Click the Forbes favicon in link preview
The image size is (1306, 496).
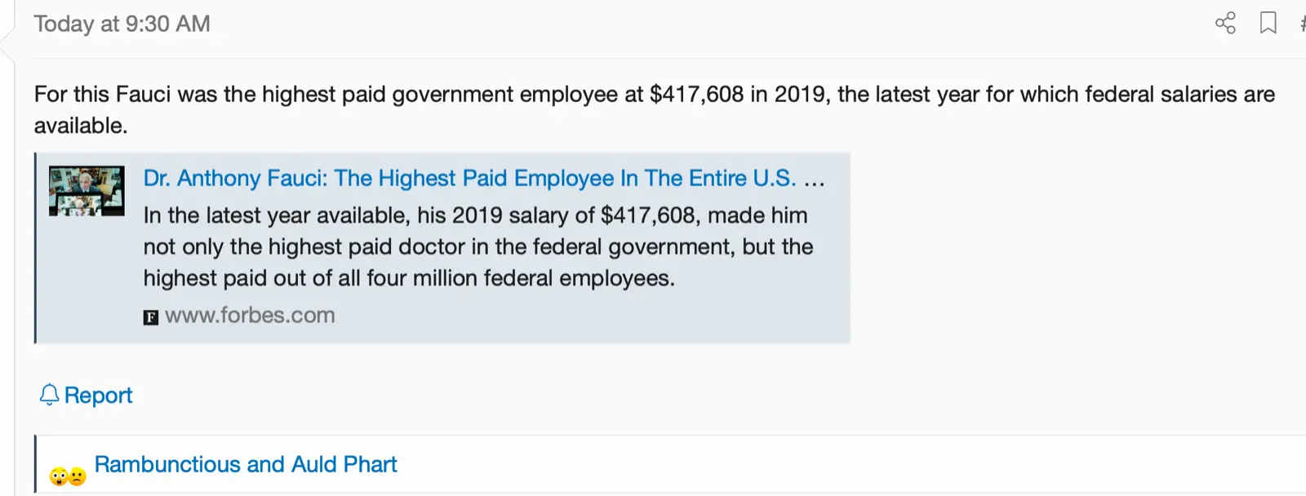tap(151, 317)
